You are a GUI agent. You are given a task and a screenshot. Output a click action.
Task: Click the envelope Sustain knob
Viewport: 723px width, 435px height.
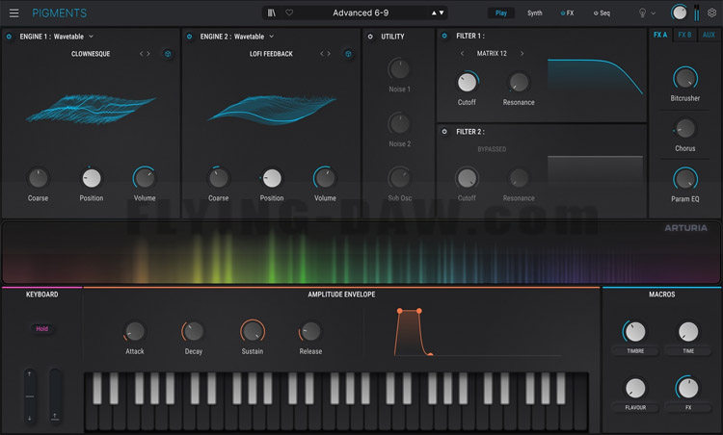point(253,331)
